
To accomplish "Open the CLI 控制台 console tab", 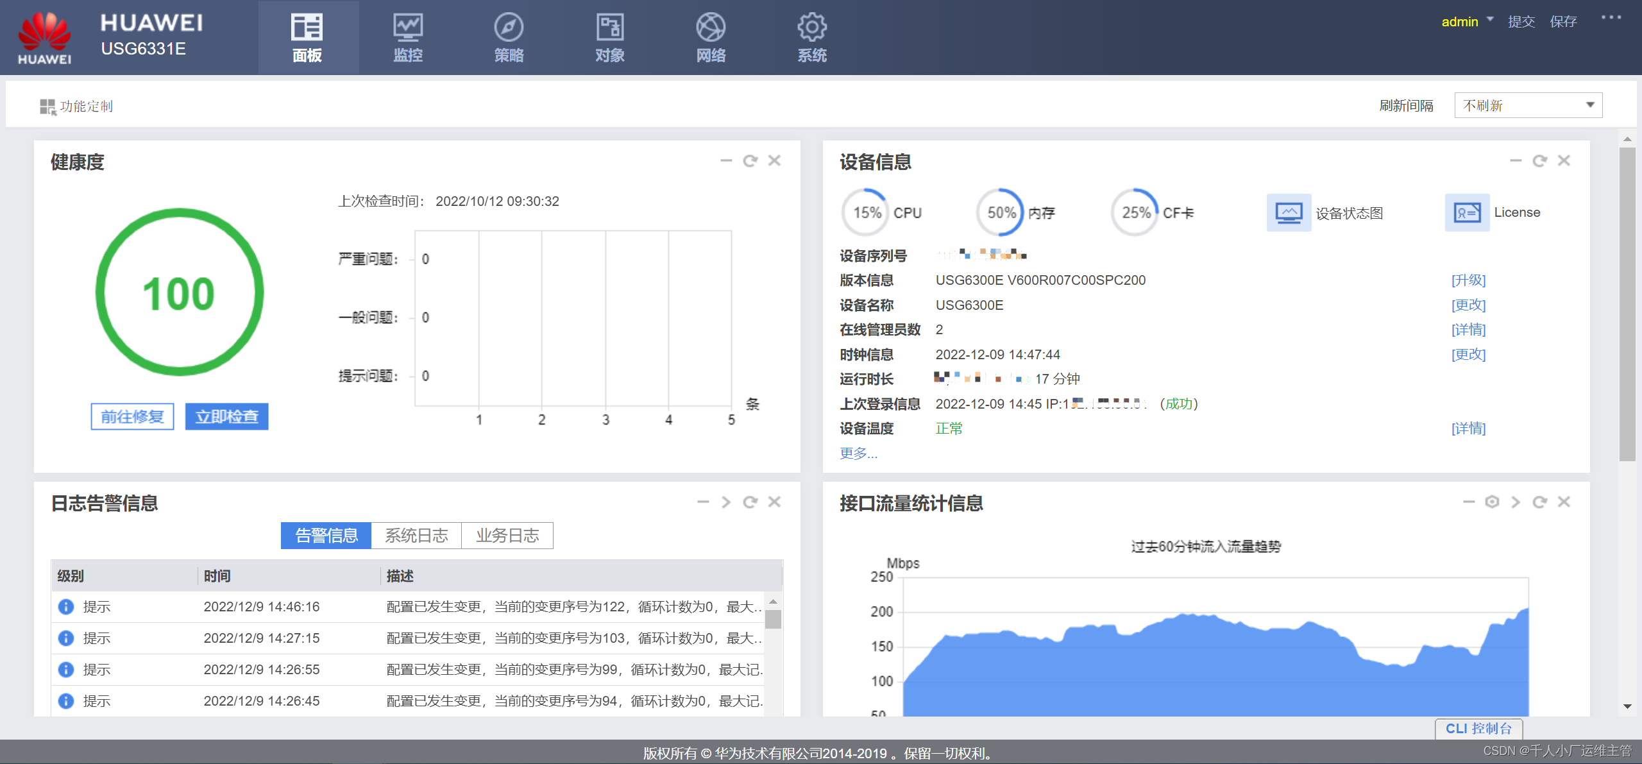I will tap(1478, 729).
